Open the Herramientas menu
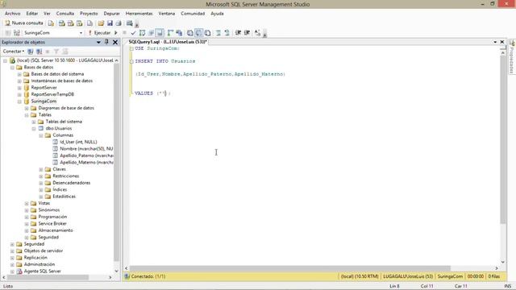The width and height of the screenshot is (516, 290). click(139, 14)
